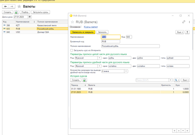Select the Основное tab
The image size is (195, 135).
tap(75, 27)
